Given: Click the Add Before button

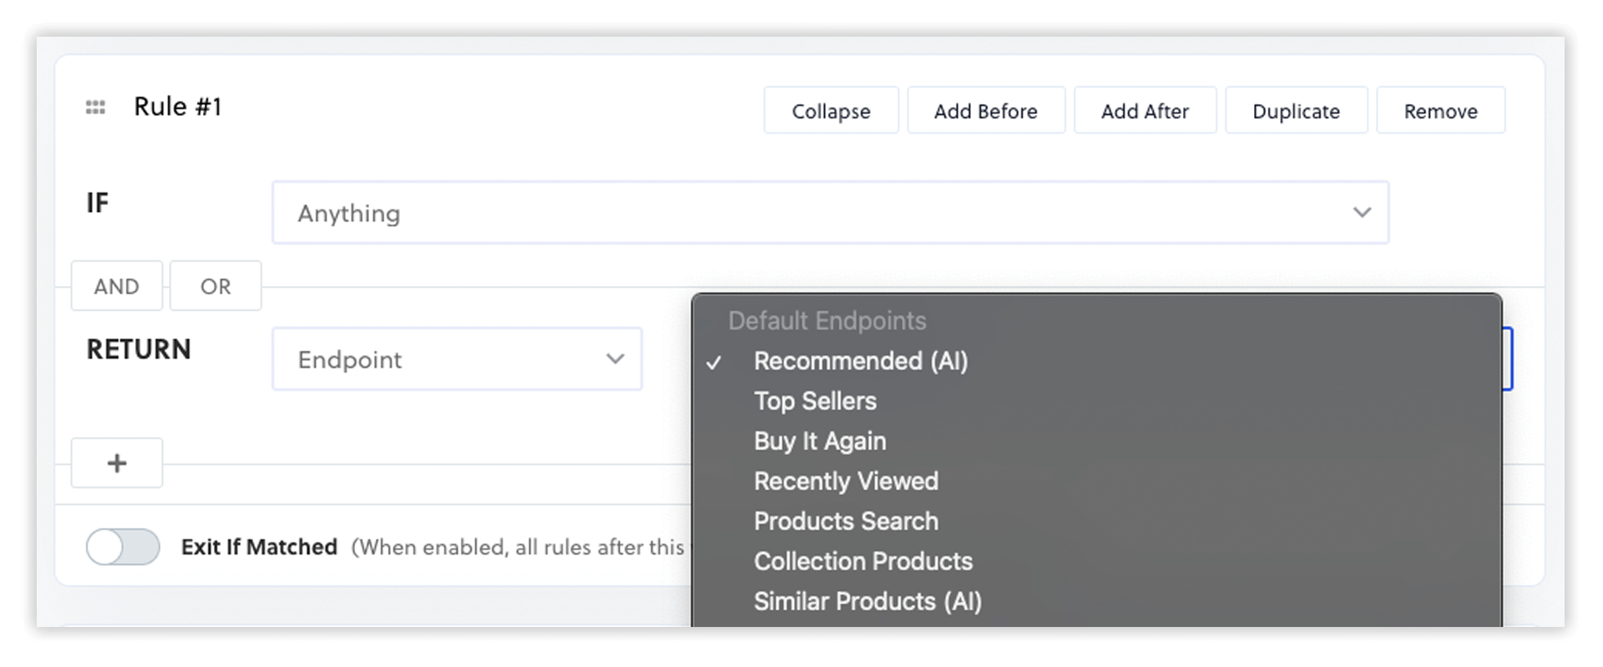Looking at the screenshot, I should 986,111.
